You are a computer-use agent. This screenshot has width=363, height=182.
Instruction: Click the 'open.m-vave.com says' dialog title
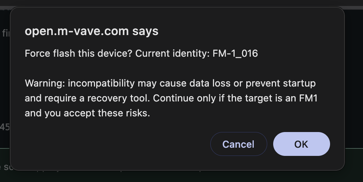click(x=91, y=31)
